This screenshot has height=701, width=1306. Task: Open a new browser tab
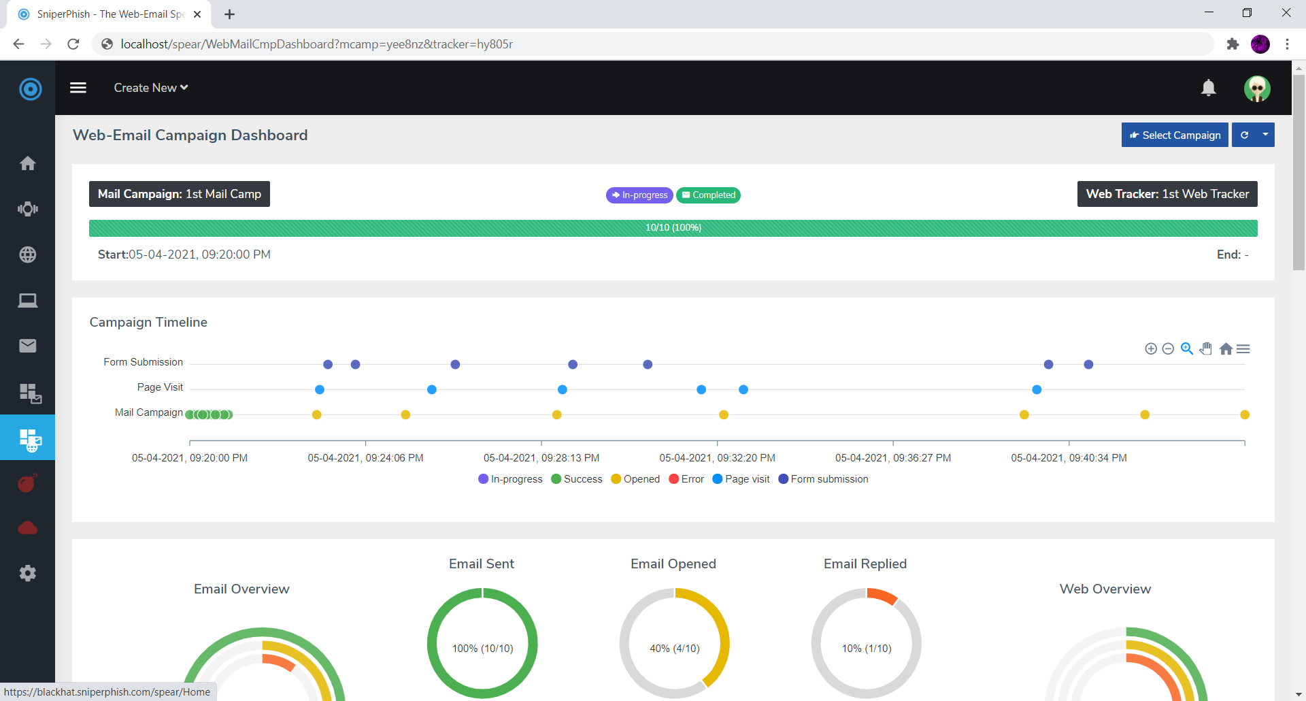[229, 14]
